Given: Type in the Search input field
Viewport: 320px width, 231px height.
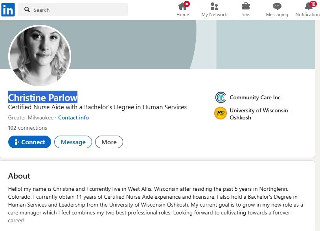Looking at the screenshot, I should (79, 9).
